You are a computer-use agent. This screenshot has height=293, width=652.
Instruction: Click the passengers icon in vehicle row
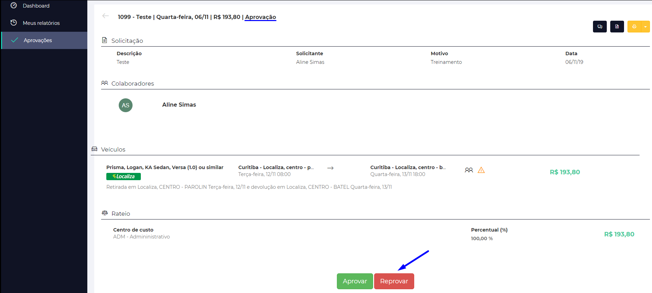[x=469, y=170]
